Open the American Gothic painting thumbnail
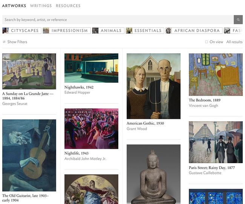The width and height of the screenshot is (245, 204). tap(153, 86)
